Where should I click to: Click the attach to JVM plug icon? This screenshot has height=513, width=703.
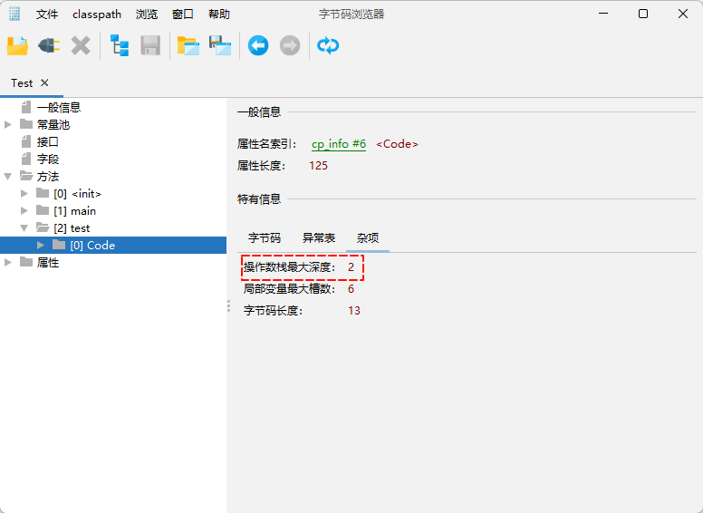pyautogui.click(x=49, y=45)
